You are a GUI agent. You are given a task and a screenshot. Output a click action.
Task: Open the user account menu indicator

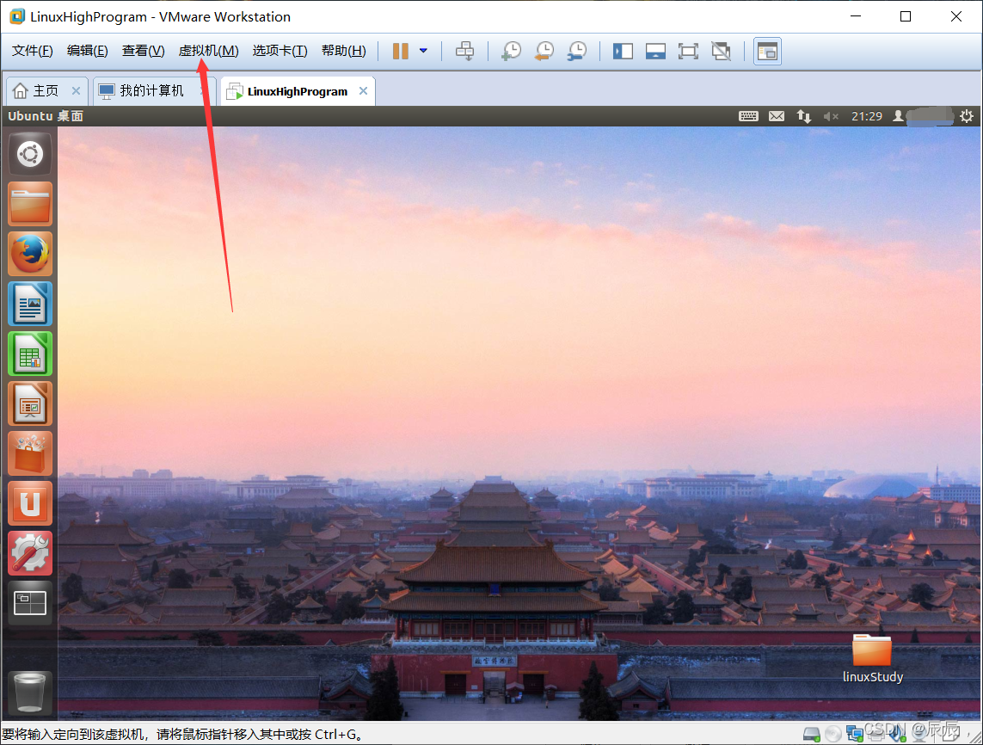923,116
